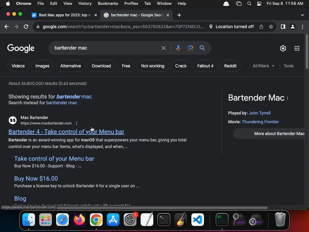The height and width of the screenshot is (232, 309).
Task: Click the URL address bar
Action: (x=123, y=27)
